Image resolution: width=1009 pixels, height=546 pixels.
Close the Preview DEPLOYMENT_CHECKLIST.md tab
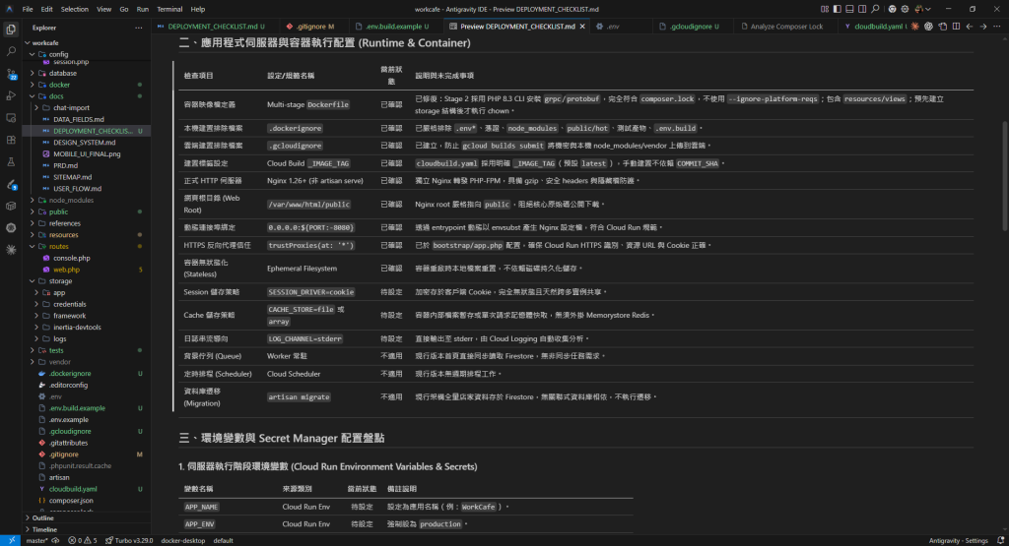(x=582, y=27)
